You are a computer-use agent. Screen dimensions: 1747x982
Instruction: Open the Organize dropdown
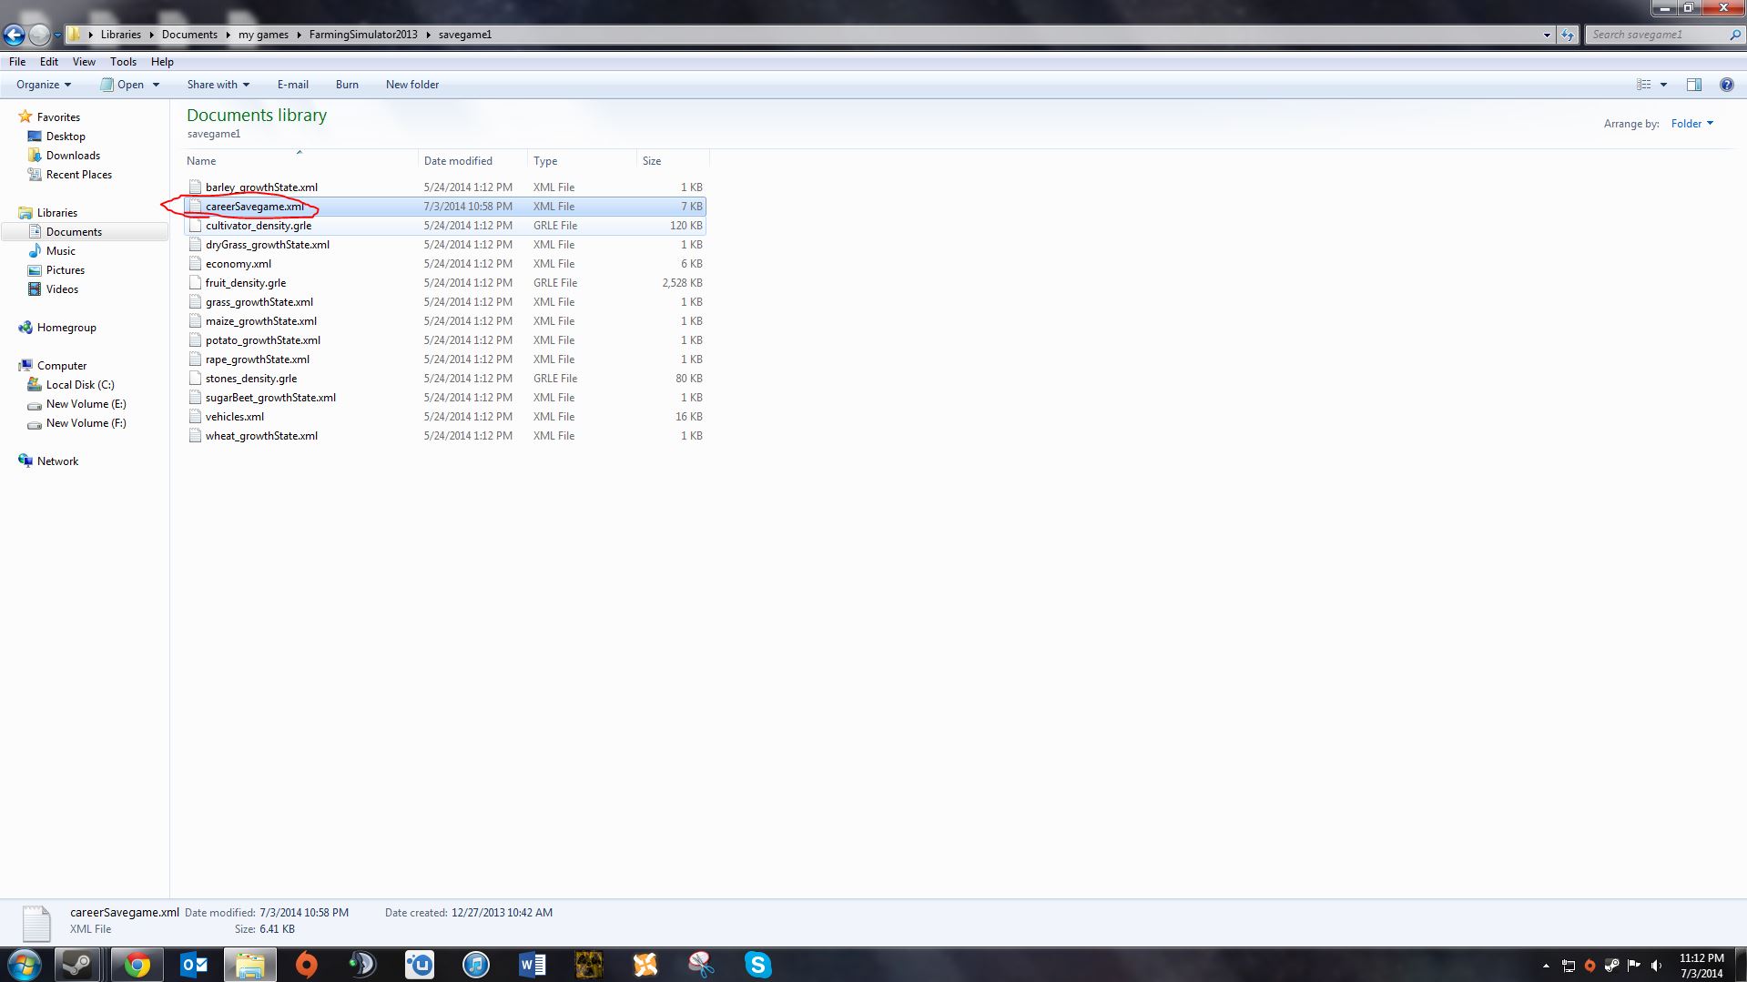(x=44, y=85)
